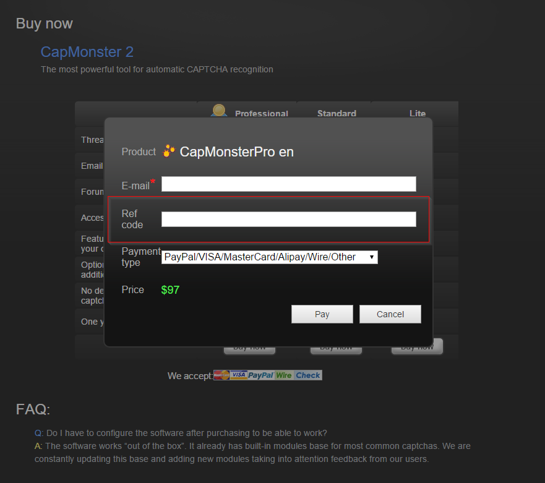Open the Payment type dropdown
545x483 pixels.
tap(269, 257)
